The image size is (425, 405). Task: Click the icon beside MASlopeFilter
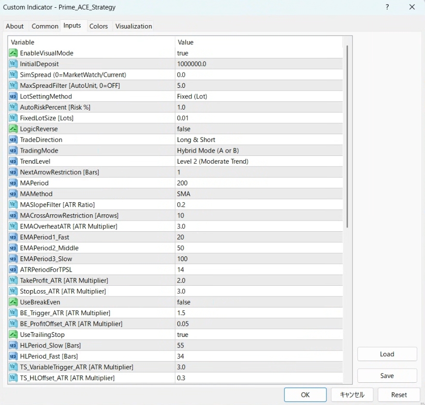pyautogui.click(x=13, y=205)
